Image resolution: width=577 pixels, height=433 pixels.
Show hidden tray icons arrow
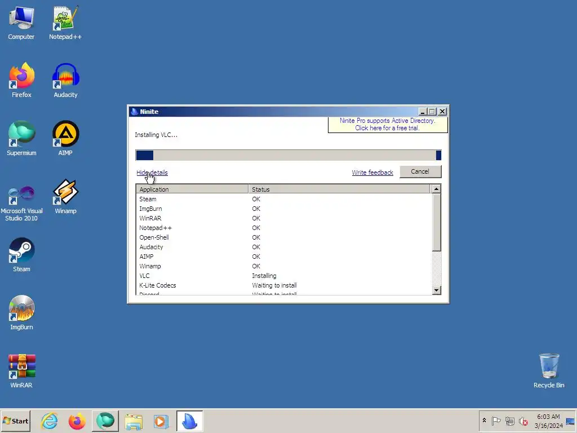click(484, 421)
